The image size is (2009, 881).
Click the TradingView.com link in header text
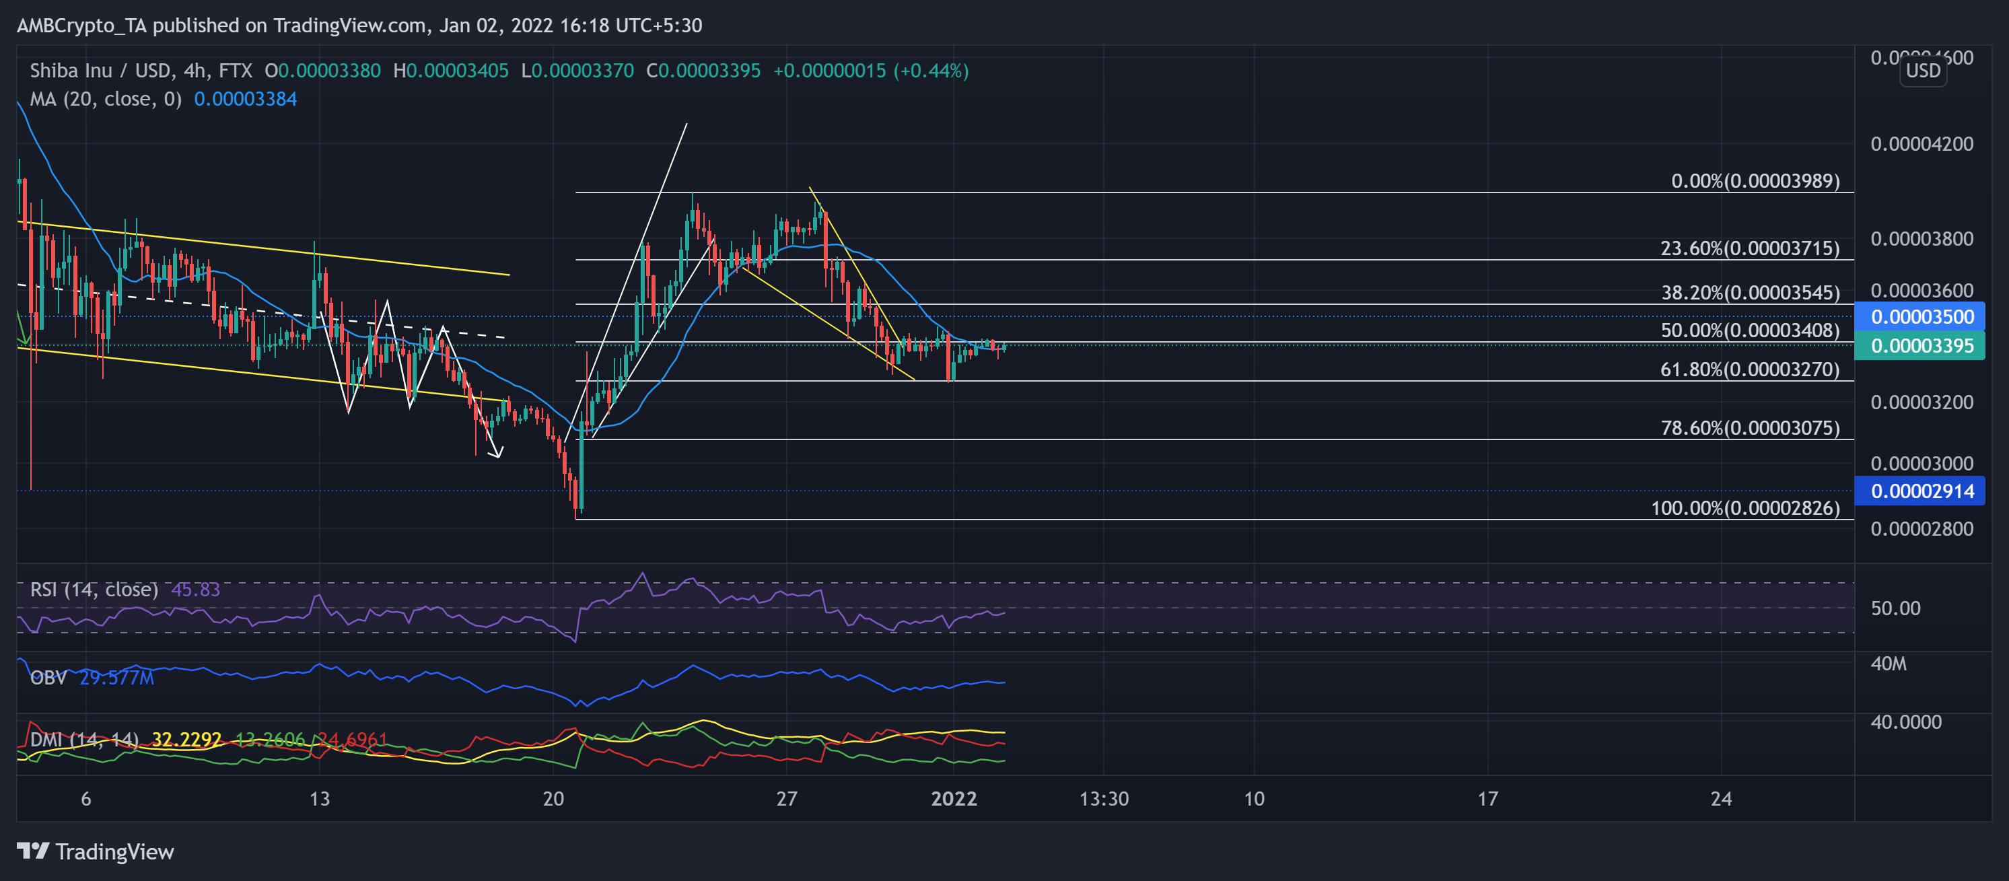(341, 25)
